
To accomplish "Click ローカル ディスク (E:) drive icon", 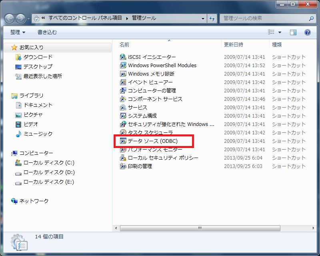I will coord(18,183).
